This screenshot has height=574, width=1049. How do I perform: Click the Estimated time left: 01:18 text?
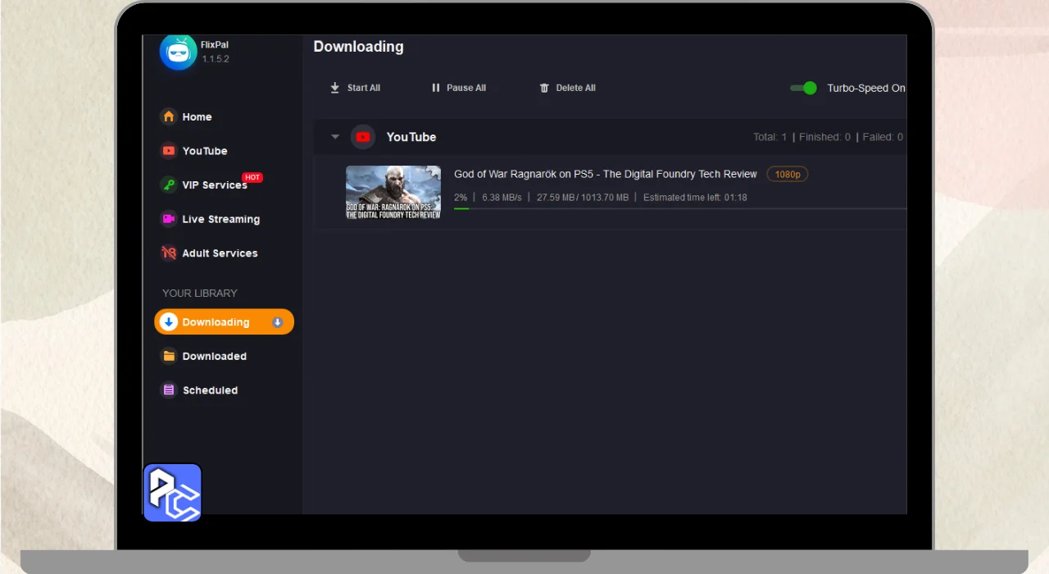[695, 198]
